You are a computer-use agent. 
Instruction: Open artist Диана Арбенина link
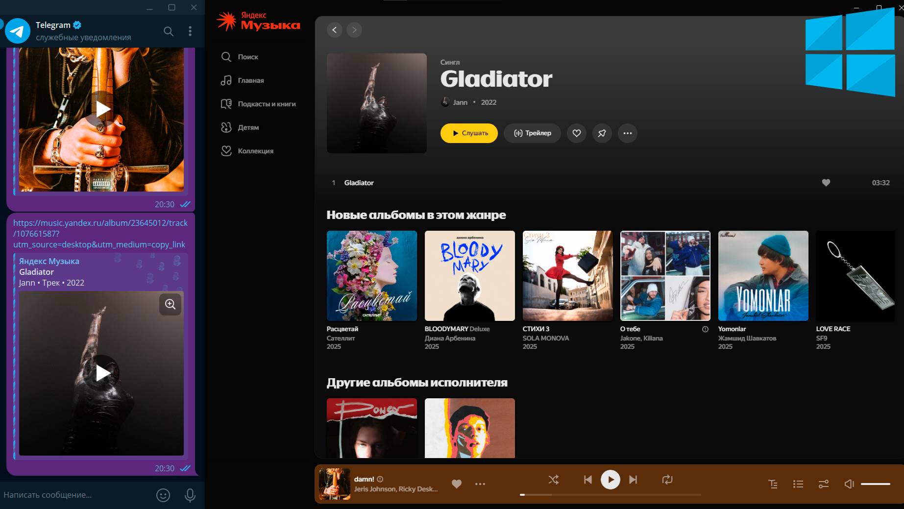[x=450, y=338]
